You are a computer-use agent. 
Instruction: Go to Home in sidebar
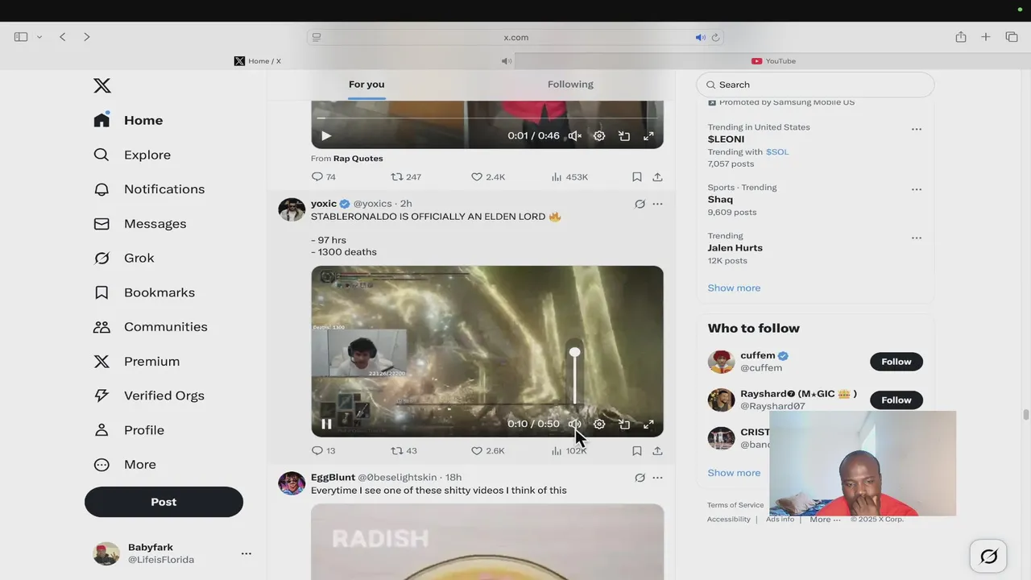128,120
